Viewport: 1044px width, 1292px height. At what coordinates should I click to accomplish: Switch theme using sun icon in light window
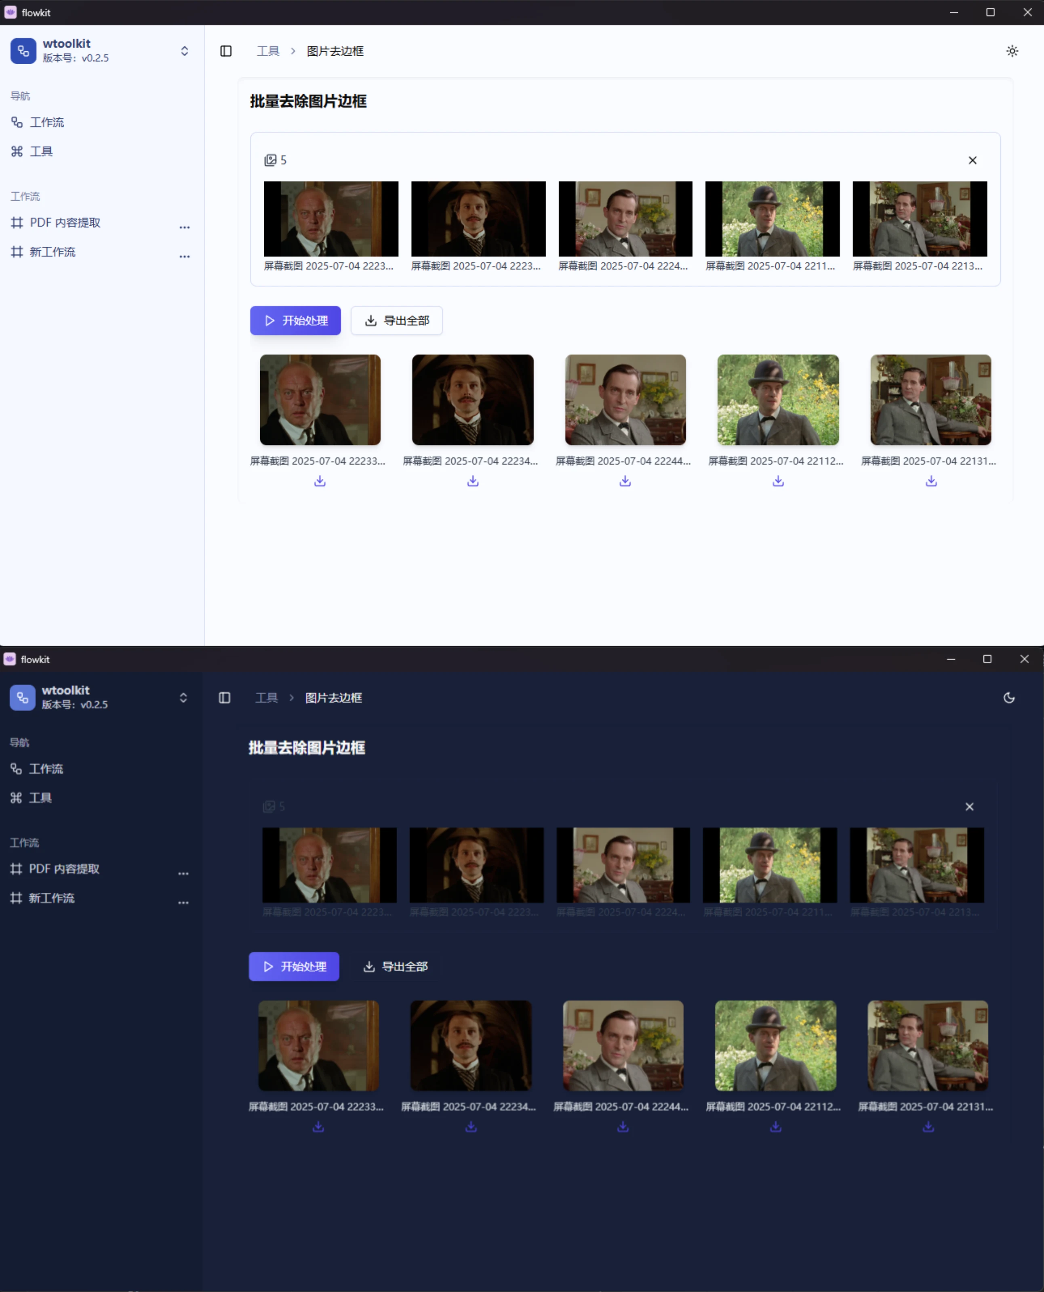click(x=1012, y=51)
